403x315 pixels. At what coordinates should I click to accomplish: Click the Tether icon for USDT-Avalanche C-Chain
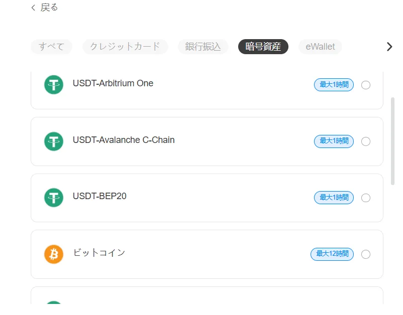pyautogui.click(x=54, y=141)
